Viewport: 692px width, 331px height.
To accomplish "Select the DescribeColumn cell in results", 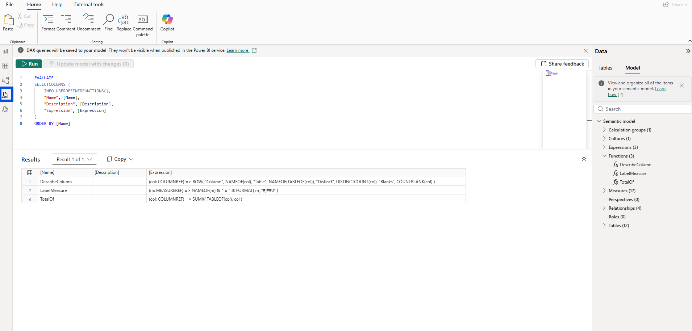I will point(65,182).
